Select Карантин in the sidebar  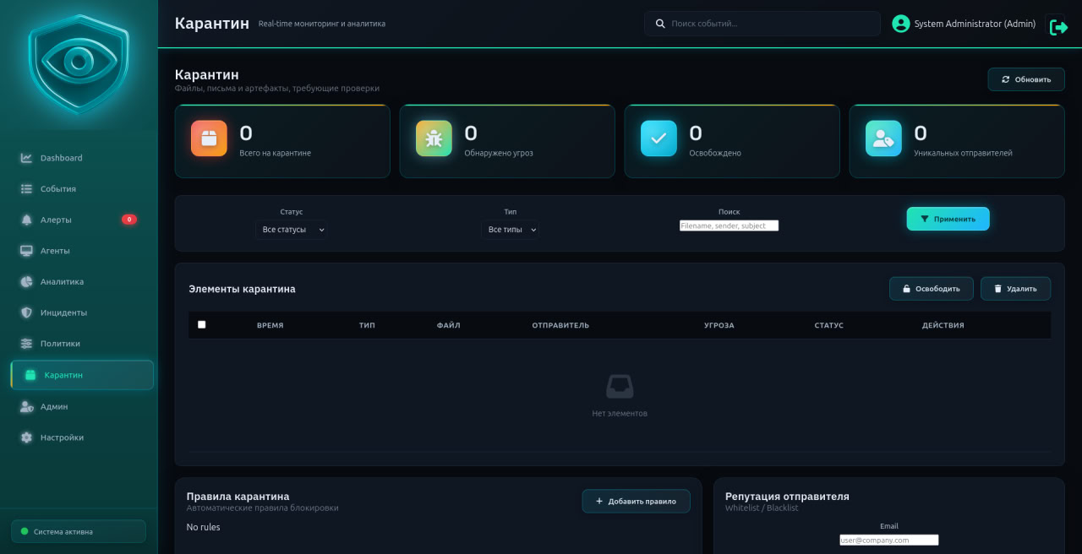(x=82, y=375)
